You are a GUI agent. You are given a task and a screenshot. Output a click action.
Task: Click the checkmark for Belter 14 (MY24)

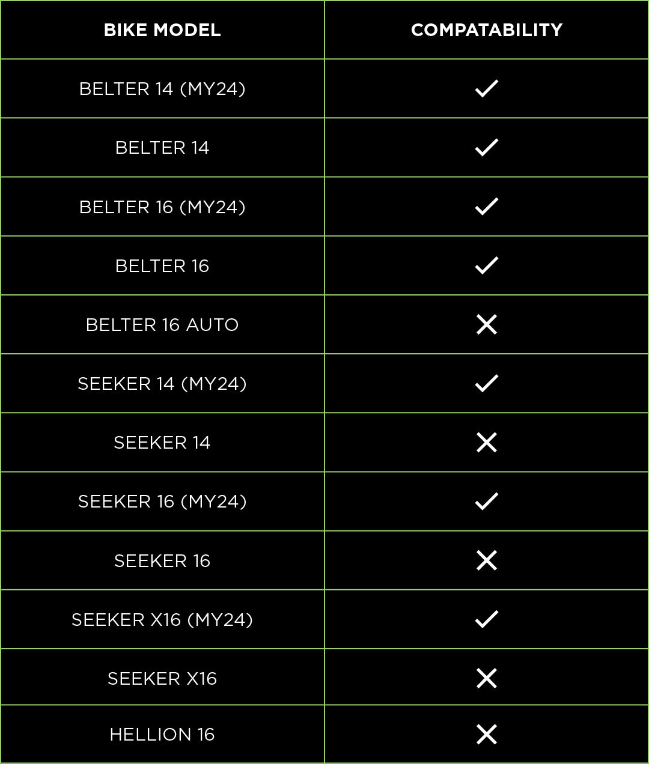[x=486, y=88]
